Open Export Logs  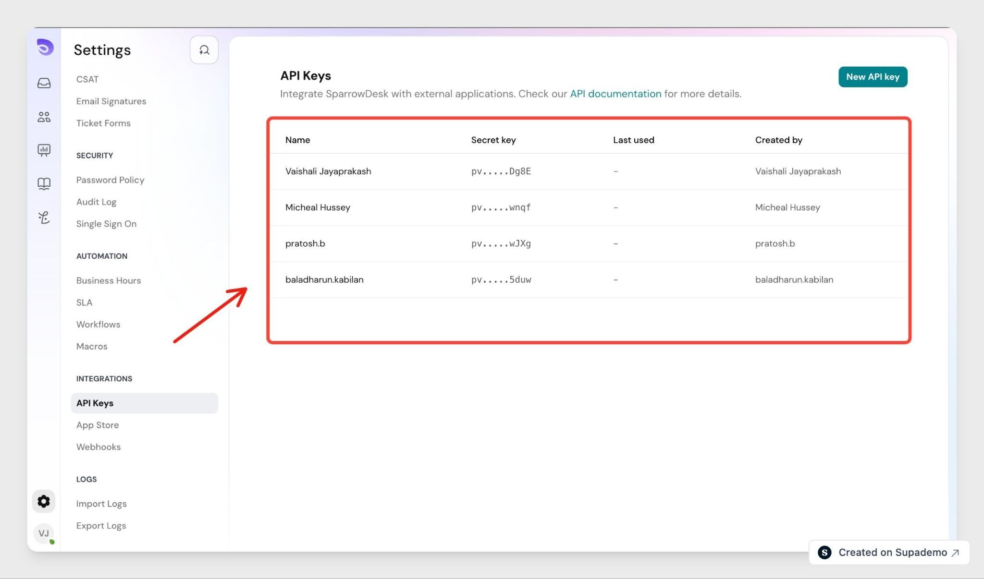pyautogui.click(x=101, y=526)
